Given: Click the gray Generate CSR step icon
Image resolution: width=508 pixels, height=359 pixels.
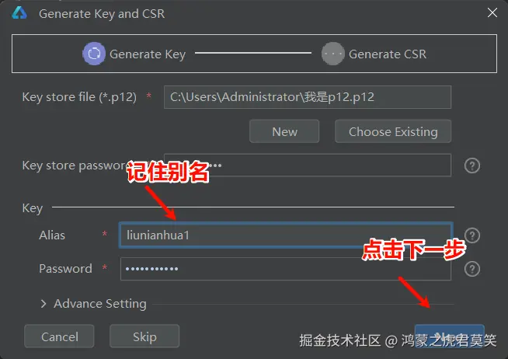Looking at the screenshot, I should (333, 54).
